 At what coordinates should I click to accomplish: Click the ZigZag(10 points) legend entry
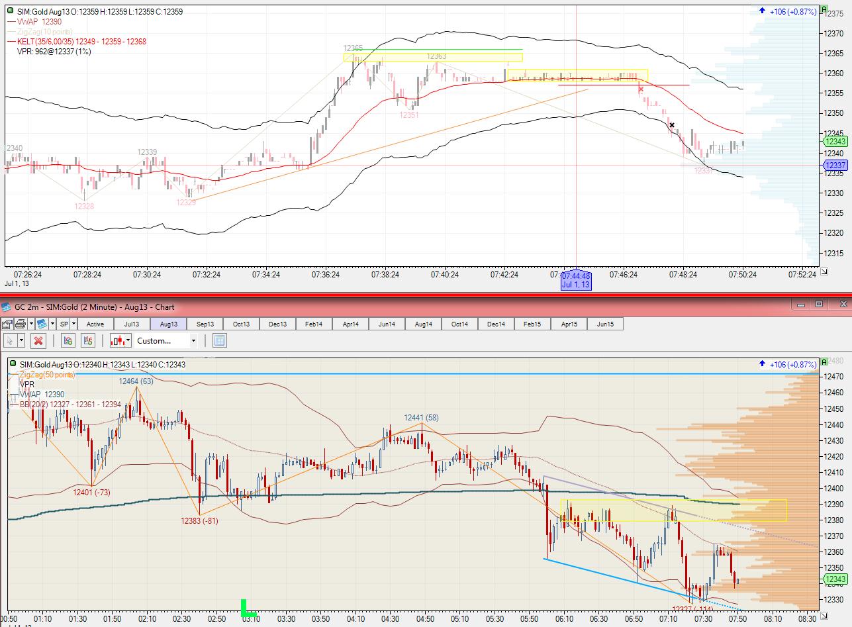[45, 31]
